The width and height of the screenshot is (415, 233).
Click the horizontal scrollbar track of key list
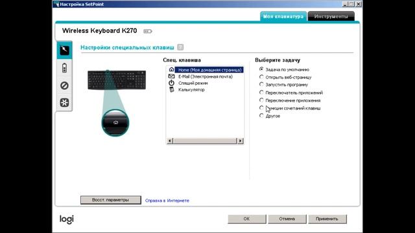point(205,141)
